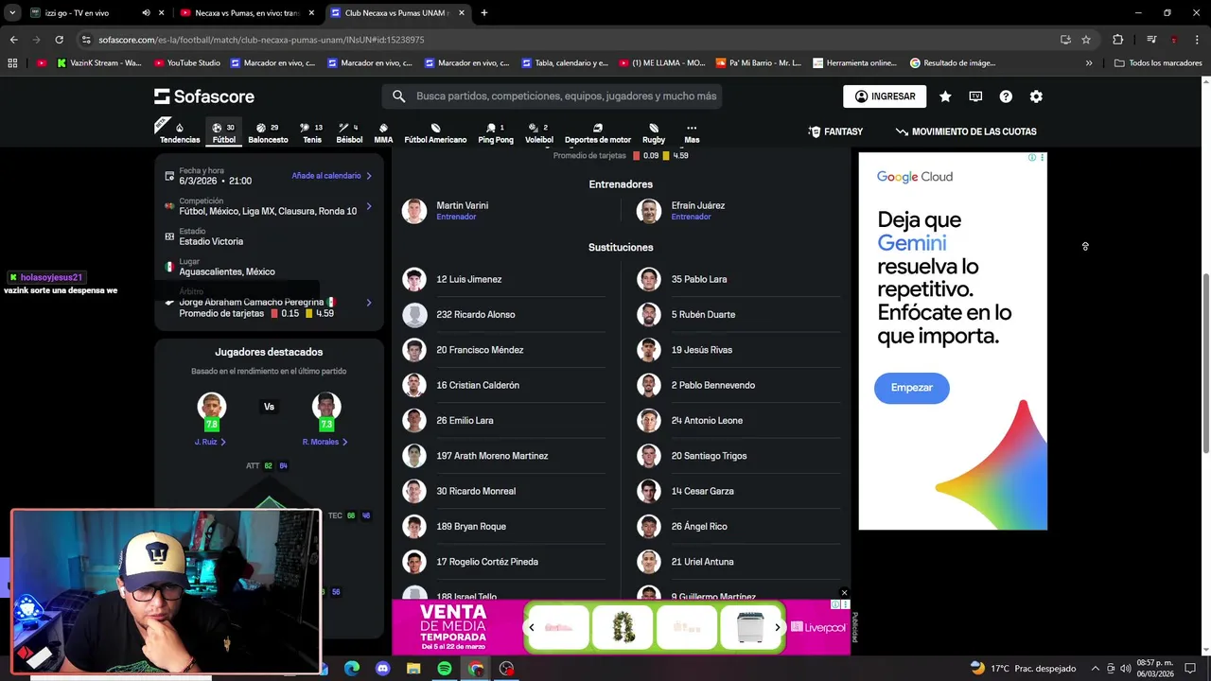Click the page vertical scrollbar

pos(1205,363)
